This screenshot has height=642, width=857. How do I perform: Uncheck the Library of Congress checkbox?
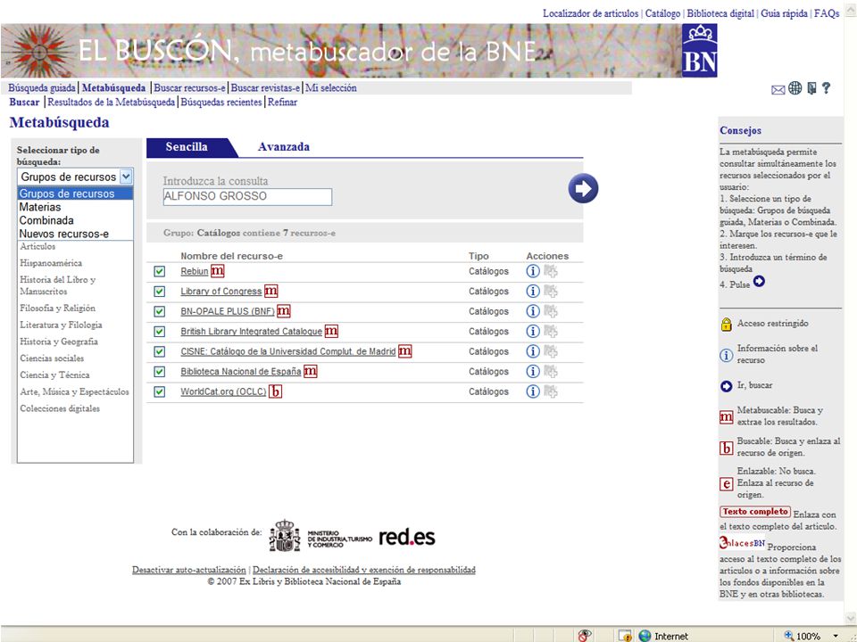160,292
